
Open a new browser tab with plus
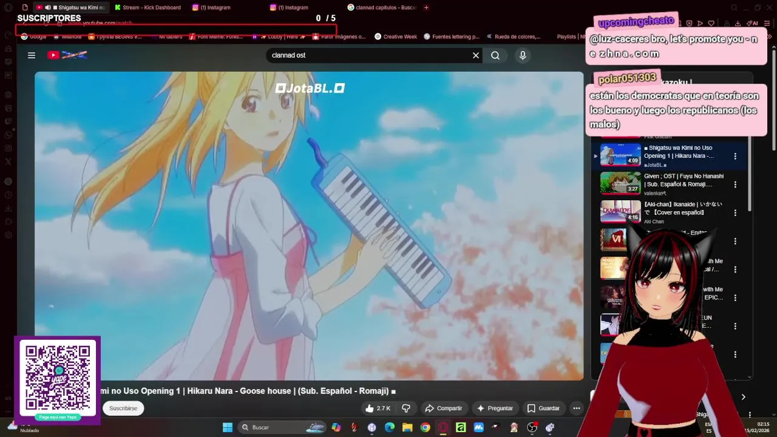[x=426, y=7]
